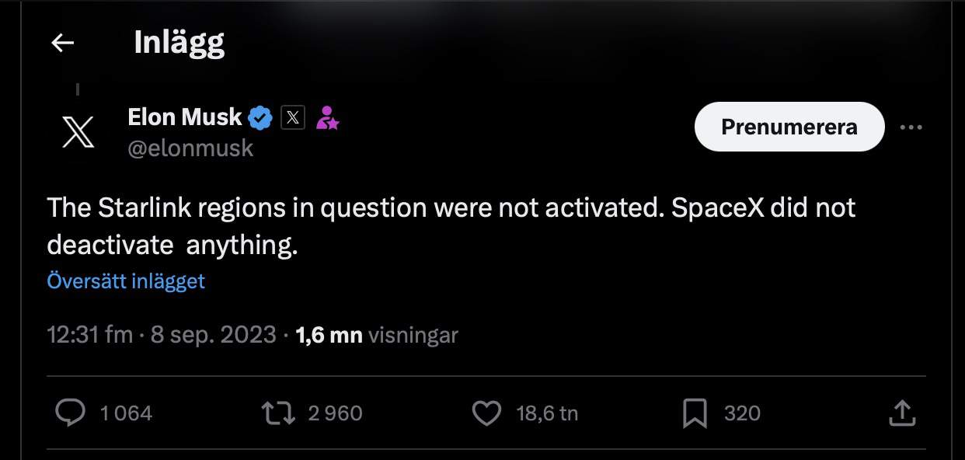This screenshot has height=460, width=965.
Task: Click the X affiliate badge beside name
Action: point(292,118)
